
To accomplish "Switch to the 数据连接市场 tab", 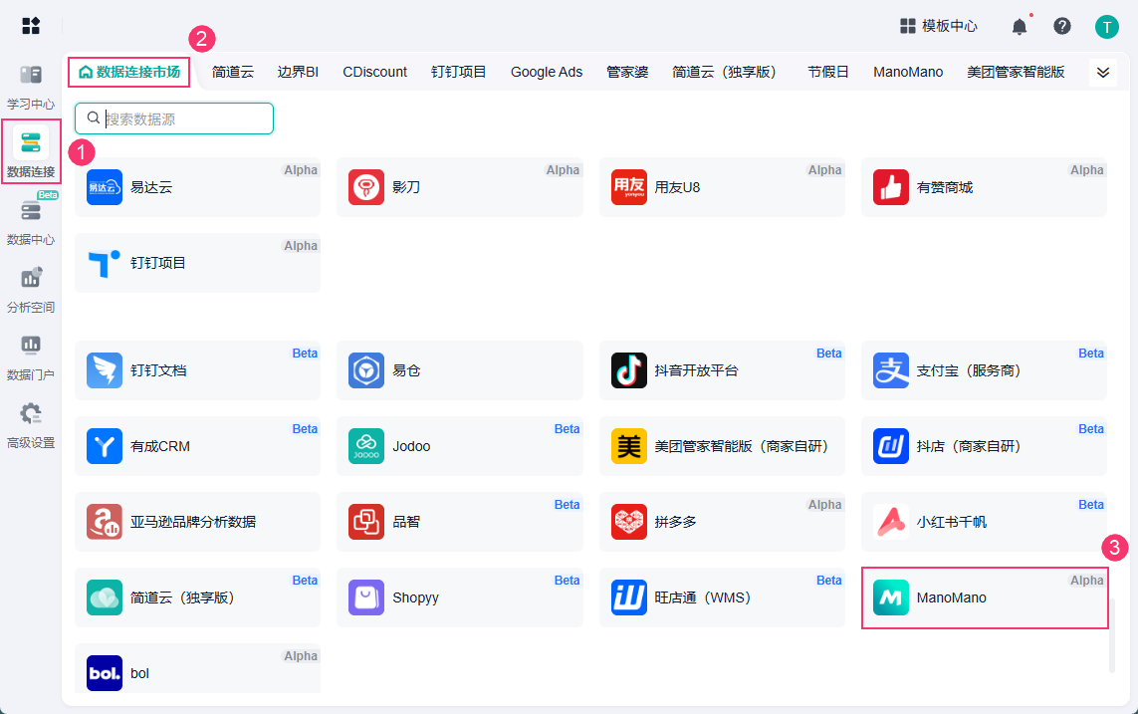I will coord(129,72).
